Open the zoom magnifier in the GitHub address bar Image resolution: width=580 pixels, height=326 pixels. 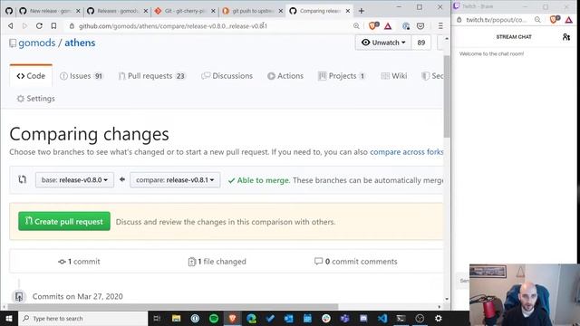pos(356,26)
